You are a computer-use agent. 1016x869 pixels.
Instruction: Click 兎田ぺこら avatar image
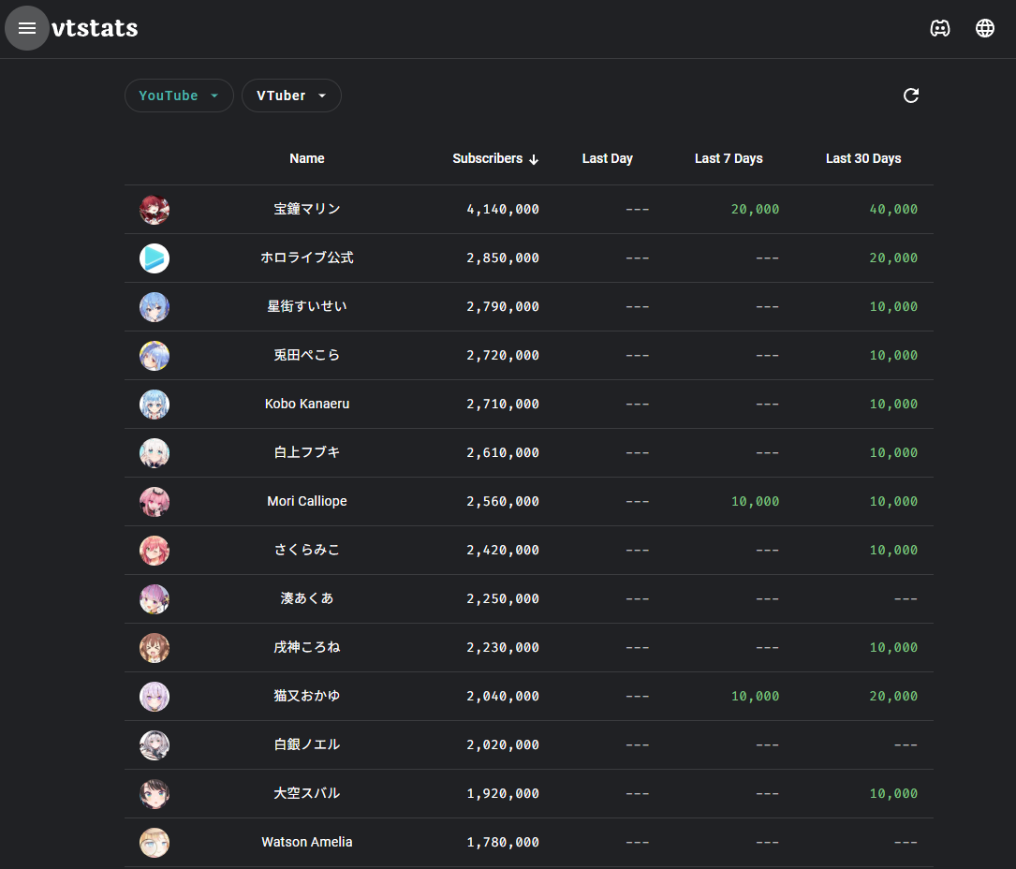[155, 356]
